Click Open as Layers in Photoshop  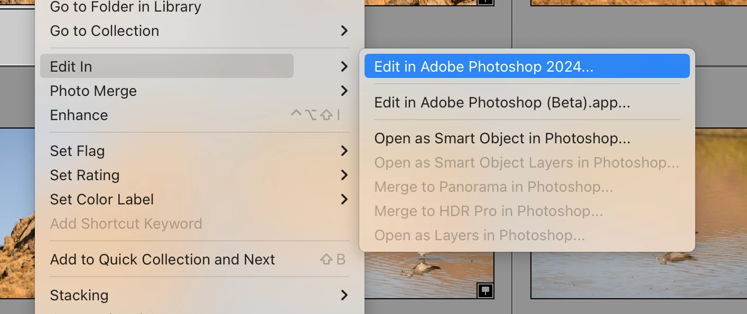pyautogui.click(x=479, y=235)
